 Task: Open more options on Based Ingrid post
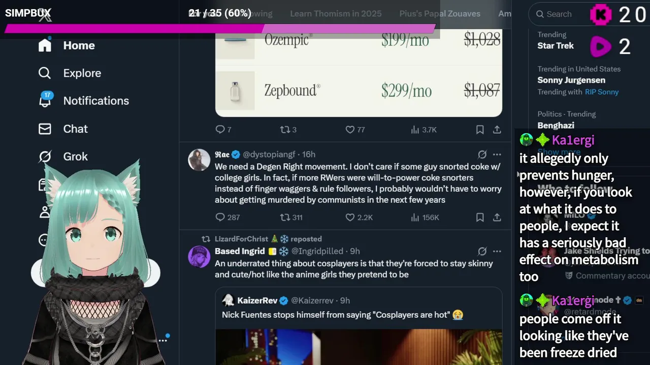[497, 251]
